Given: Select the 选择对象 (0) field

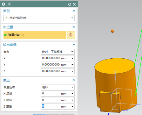Looking at the screenshot, I should (x=35, y=35).
